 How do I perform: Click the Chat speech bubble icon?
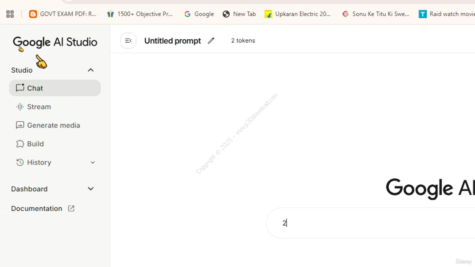click(20, 88)
